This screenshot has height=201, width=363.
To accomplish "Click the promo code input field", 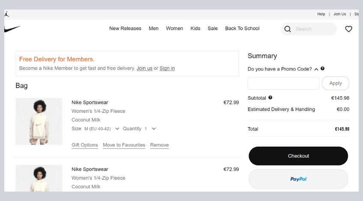I will (x=283, y=83).
